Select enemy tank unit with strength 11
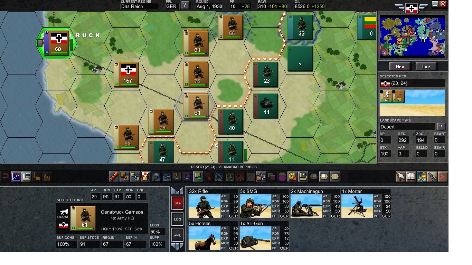Viewport: 472px width, 265px height. pyautogui.click(x=266, y=106)
